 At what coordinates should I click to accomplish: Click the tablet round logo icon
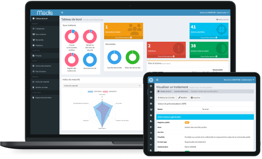151,80
